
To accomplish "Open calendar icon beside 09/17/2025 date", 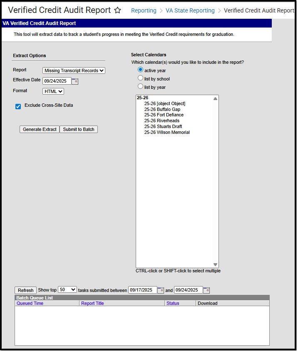I will coord(160,290).
